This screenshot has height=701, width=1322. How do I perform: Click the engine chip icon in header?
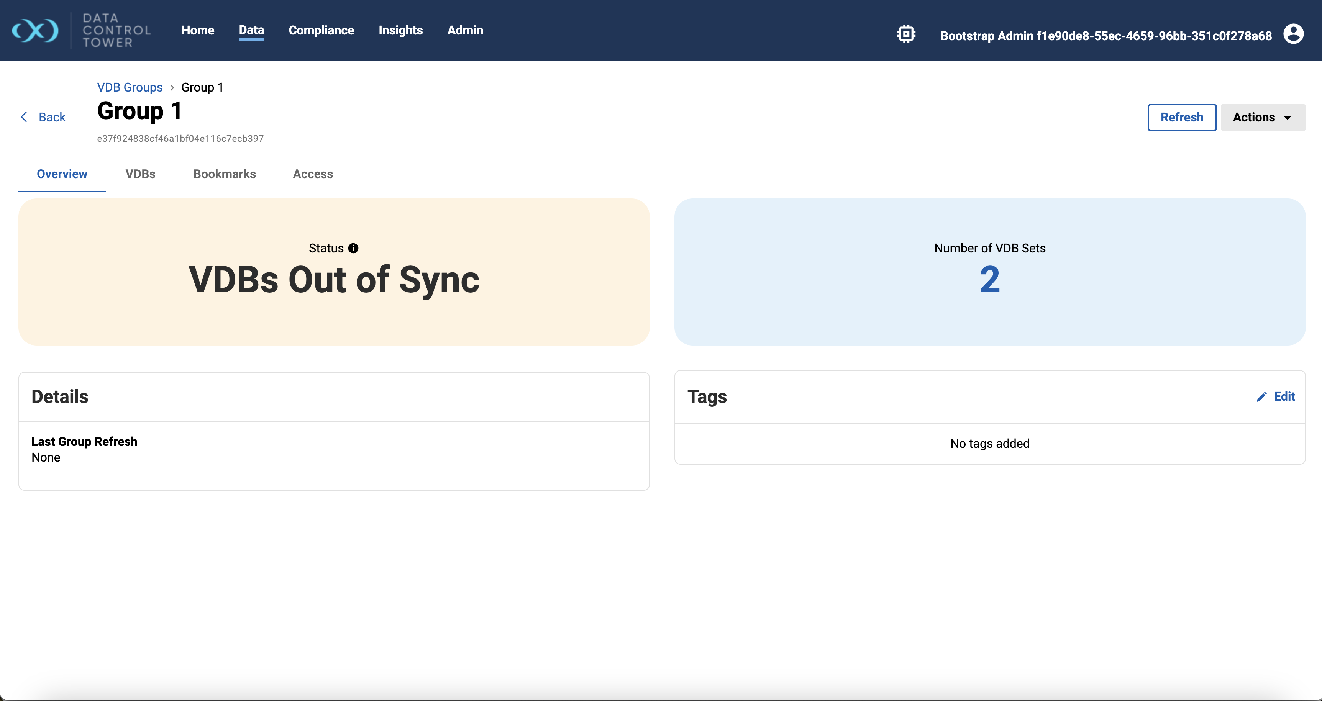click(906, 34)
